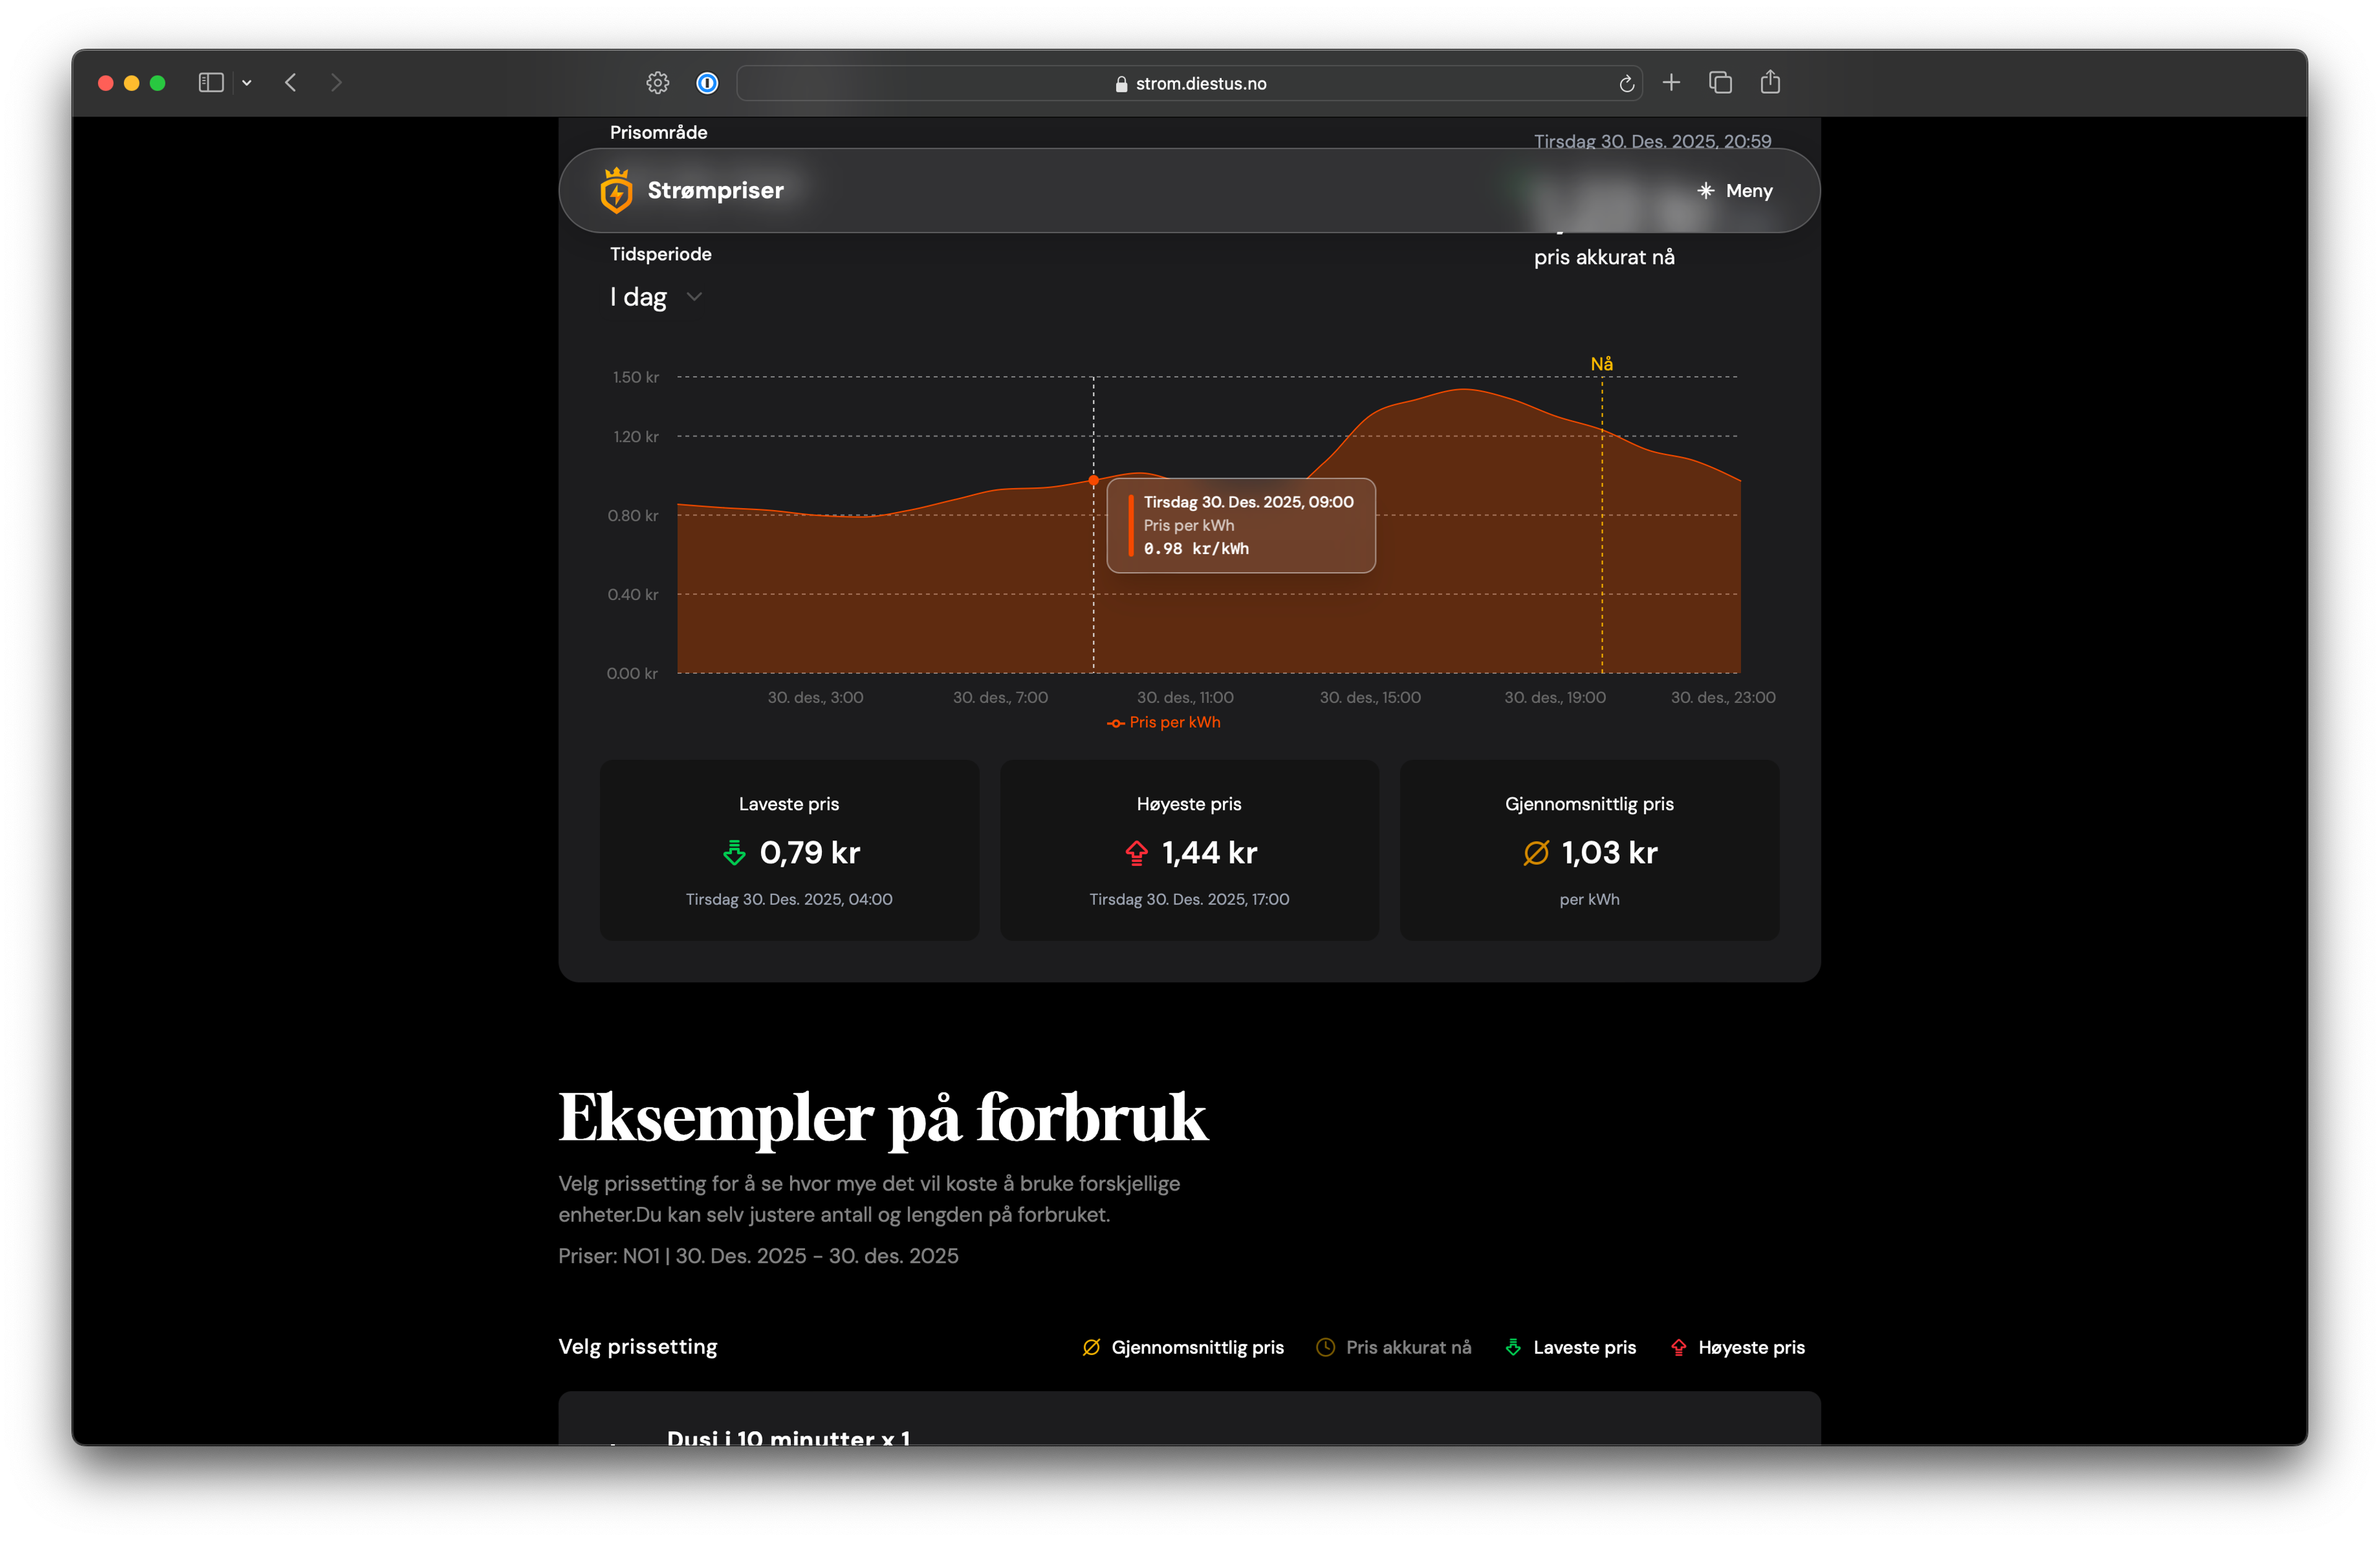Toggle the Pris per kWh chart legend
The image size is (2380, 1541).
(x=1164, y=722)
